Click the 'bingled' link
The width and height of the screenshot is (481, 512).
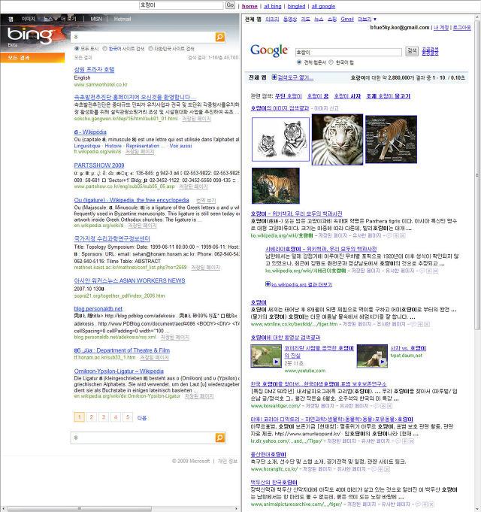(296, 6)
